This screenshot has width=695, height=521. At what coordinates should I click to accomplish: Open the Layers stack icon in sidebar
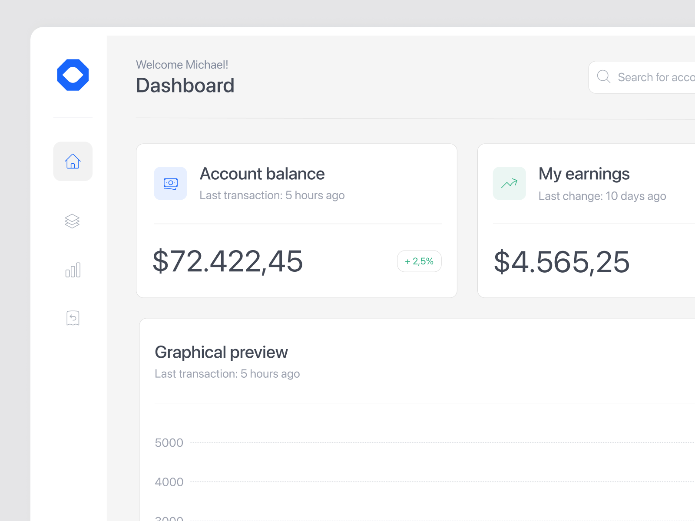73,221
